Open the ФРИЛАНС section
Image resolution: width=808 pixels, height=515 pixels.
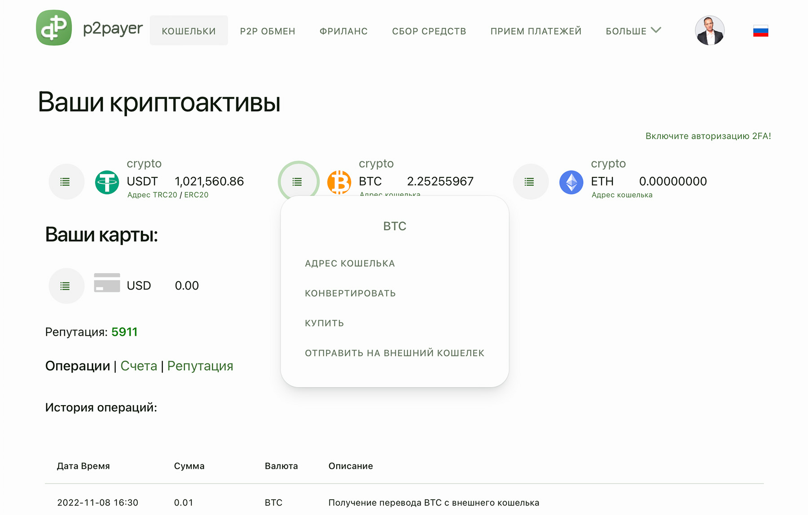343,30
